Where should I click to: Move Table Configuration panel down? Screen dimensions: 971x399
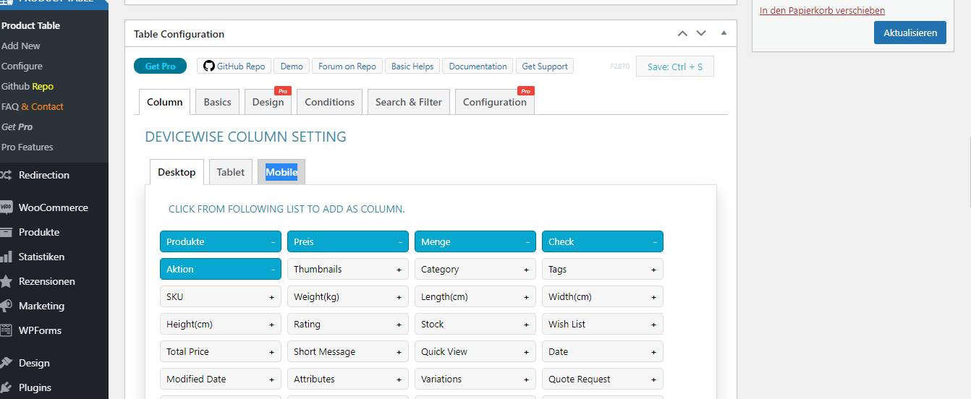pyautogui.click(x=700, y=33)
